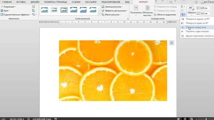The height and width of the screenshot is (120, 214).
Task: Apply the third gray-framed picture style
Action: click(x=64, y=10)
